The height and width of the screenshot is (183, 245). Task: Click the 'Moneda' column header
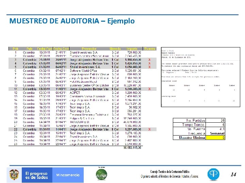point(115,49)
